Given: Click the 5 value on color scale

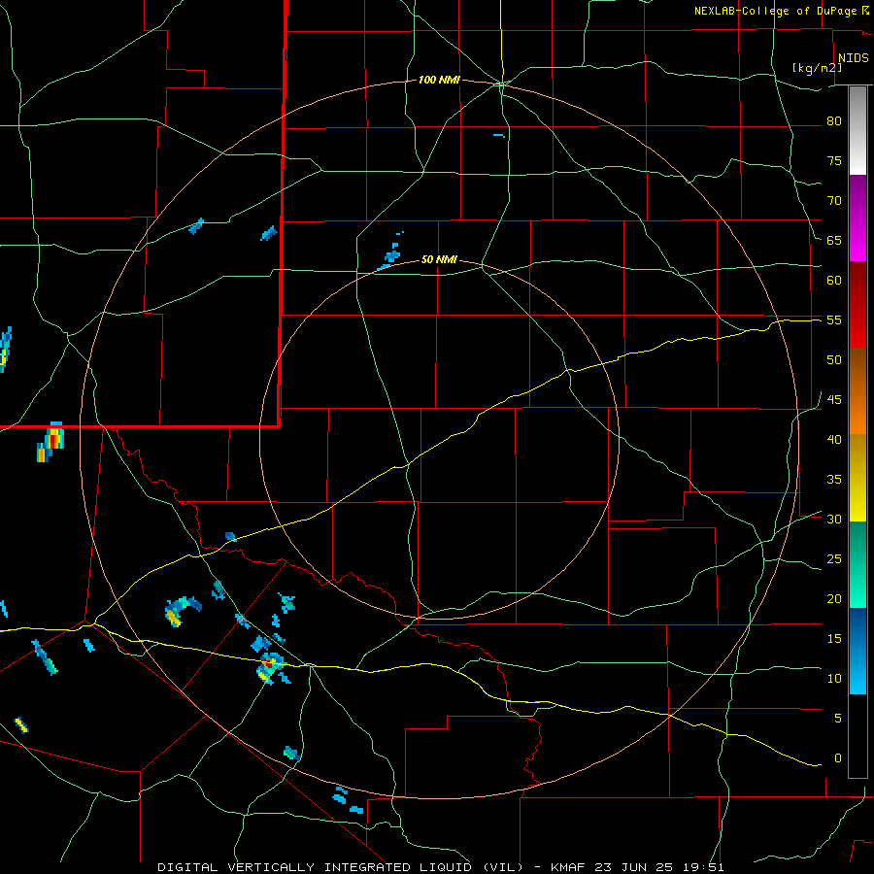Looking at the screenshot, I should click(x=838, y=719).
